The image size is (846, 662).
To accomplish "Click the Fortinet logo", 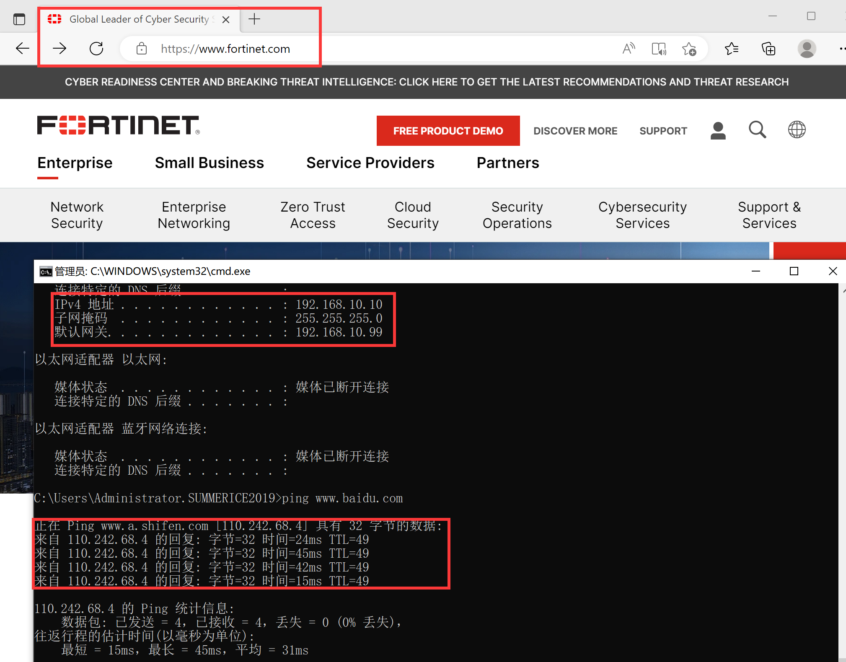I will pos(118,125).
